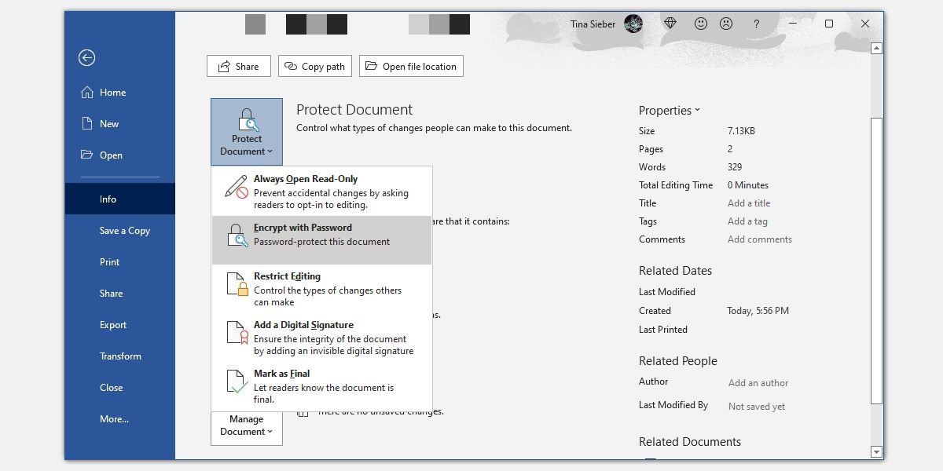
Task: Click the Add a title link
Action: pyautogui.click(x=749, y=203)
